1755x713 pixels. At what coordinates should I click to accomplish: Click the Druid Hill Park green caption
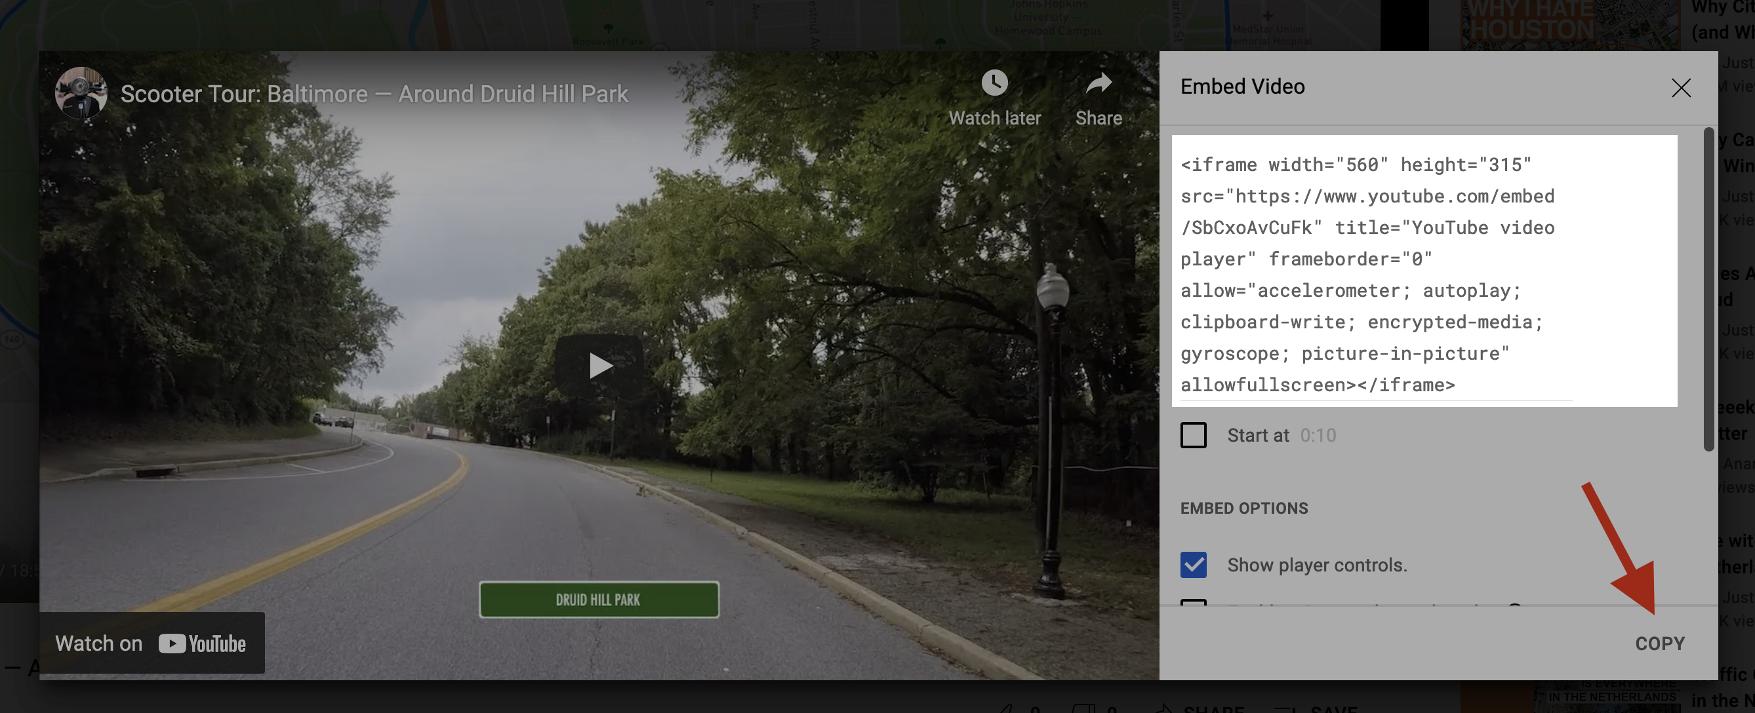coord(598,600)
